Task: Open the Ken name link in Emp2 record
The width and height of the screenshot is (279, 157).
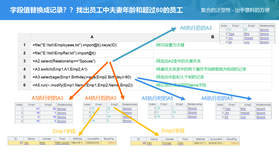Action: 149,143
